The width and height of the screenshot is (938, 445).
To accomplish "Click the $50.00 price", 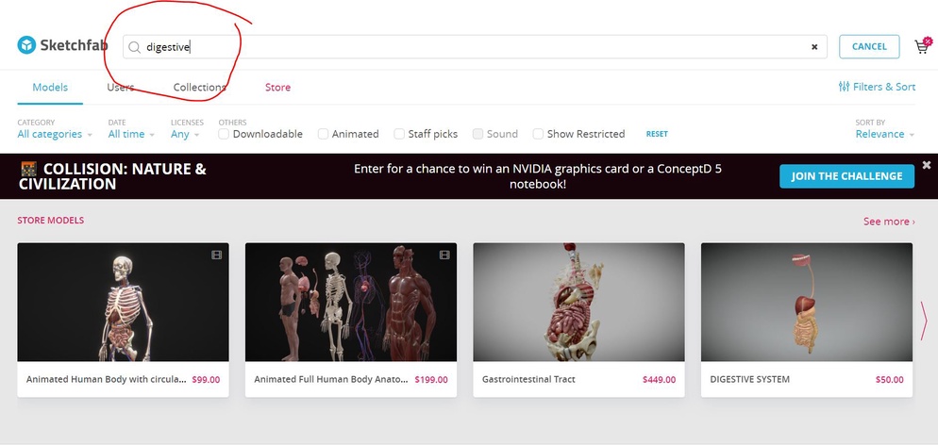I will tap(890, 379).
